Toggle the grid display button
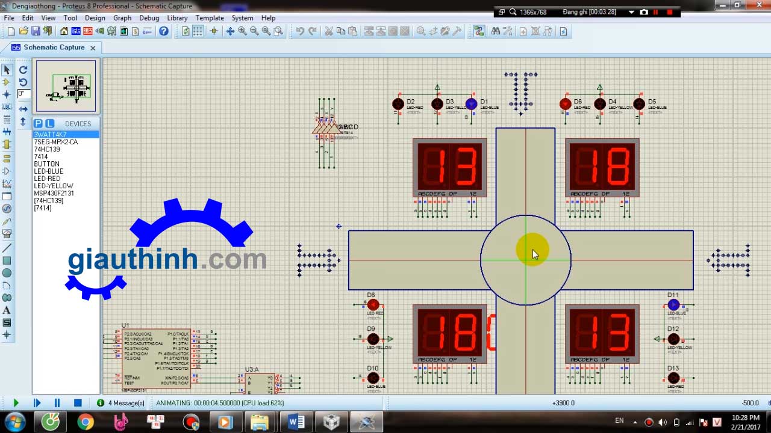Image resolution: width=771 pixels, height=433 pixels. [198, 31]
